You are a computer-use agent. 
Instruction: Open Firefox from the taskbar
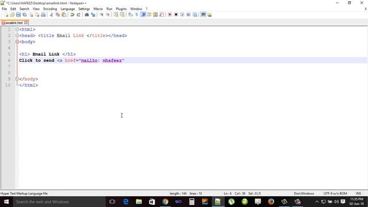tap(271, 202)
